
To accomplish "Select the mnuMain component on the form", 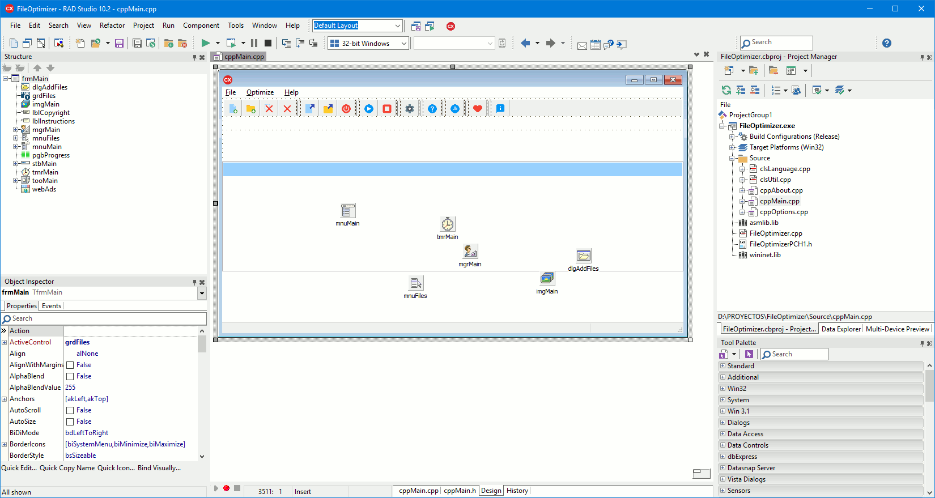I will (x=348, y=211).
